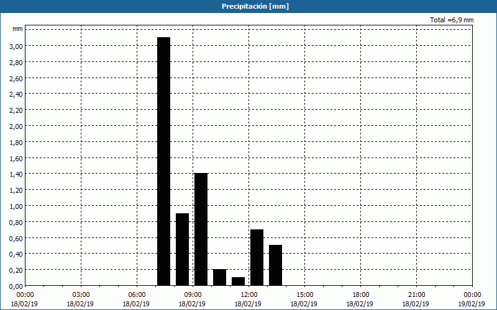
Task: Click the y-axis label 0,20
Action: coord(16,270)
